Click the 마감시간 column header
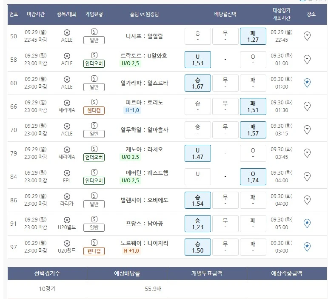The height and width of the screenshot is (299, 328). point(37,14)
